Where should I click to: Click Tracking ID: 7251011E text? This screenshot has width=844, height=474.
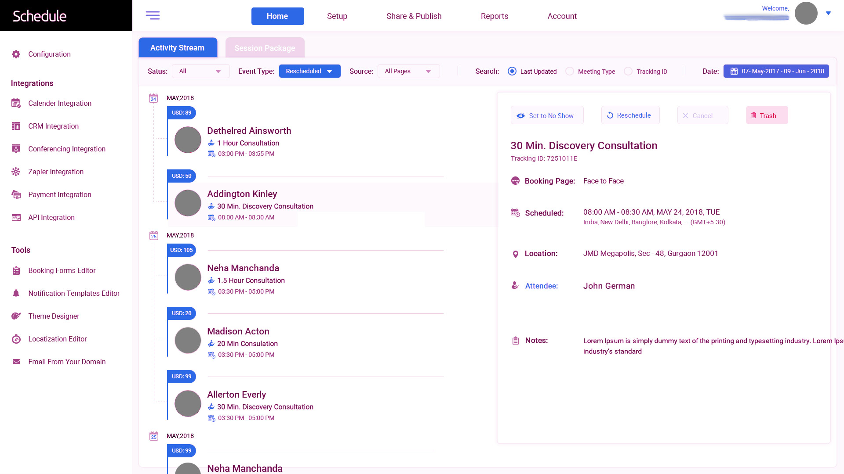pos(544,158)
